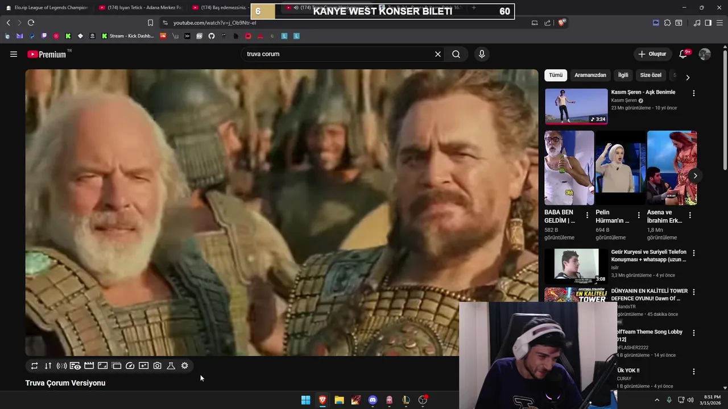728x409 pixels.
Task: Switch to Baş edemezsiniz tab
Action: pyautogui.click(x=220, y=7)
